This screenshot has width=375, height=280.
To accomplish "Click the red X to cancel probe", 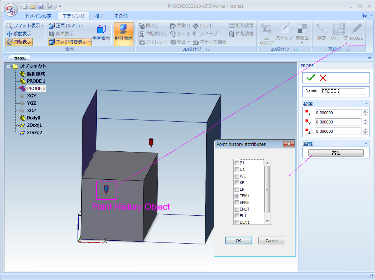I will point(323,78).
